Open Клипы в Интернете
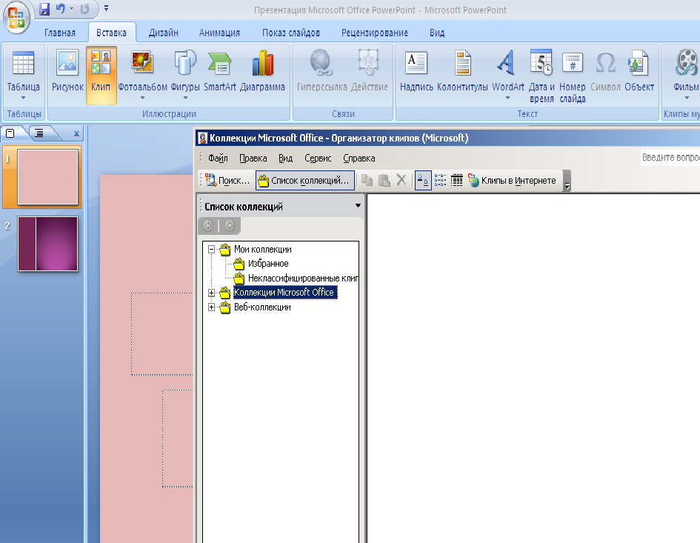This screenshot has height=543, width=700. (x=512, y=181)
